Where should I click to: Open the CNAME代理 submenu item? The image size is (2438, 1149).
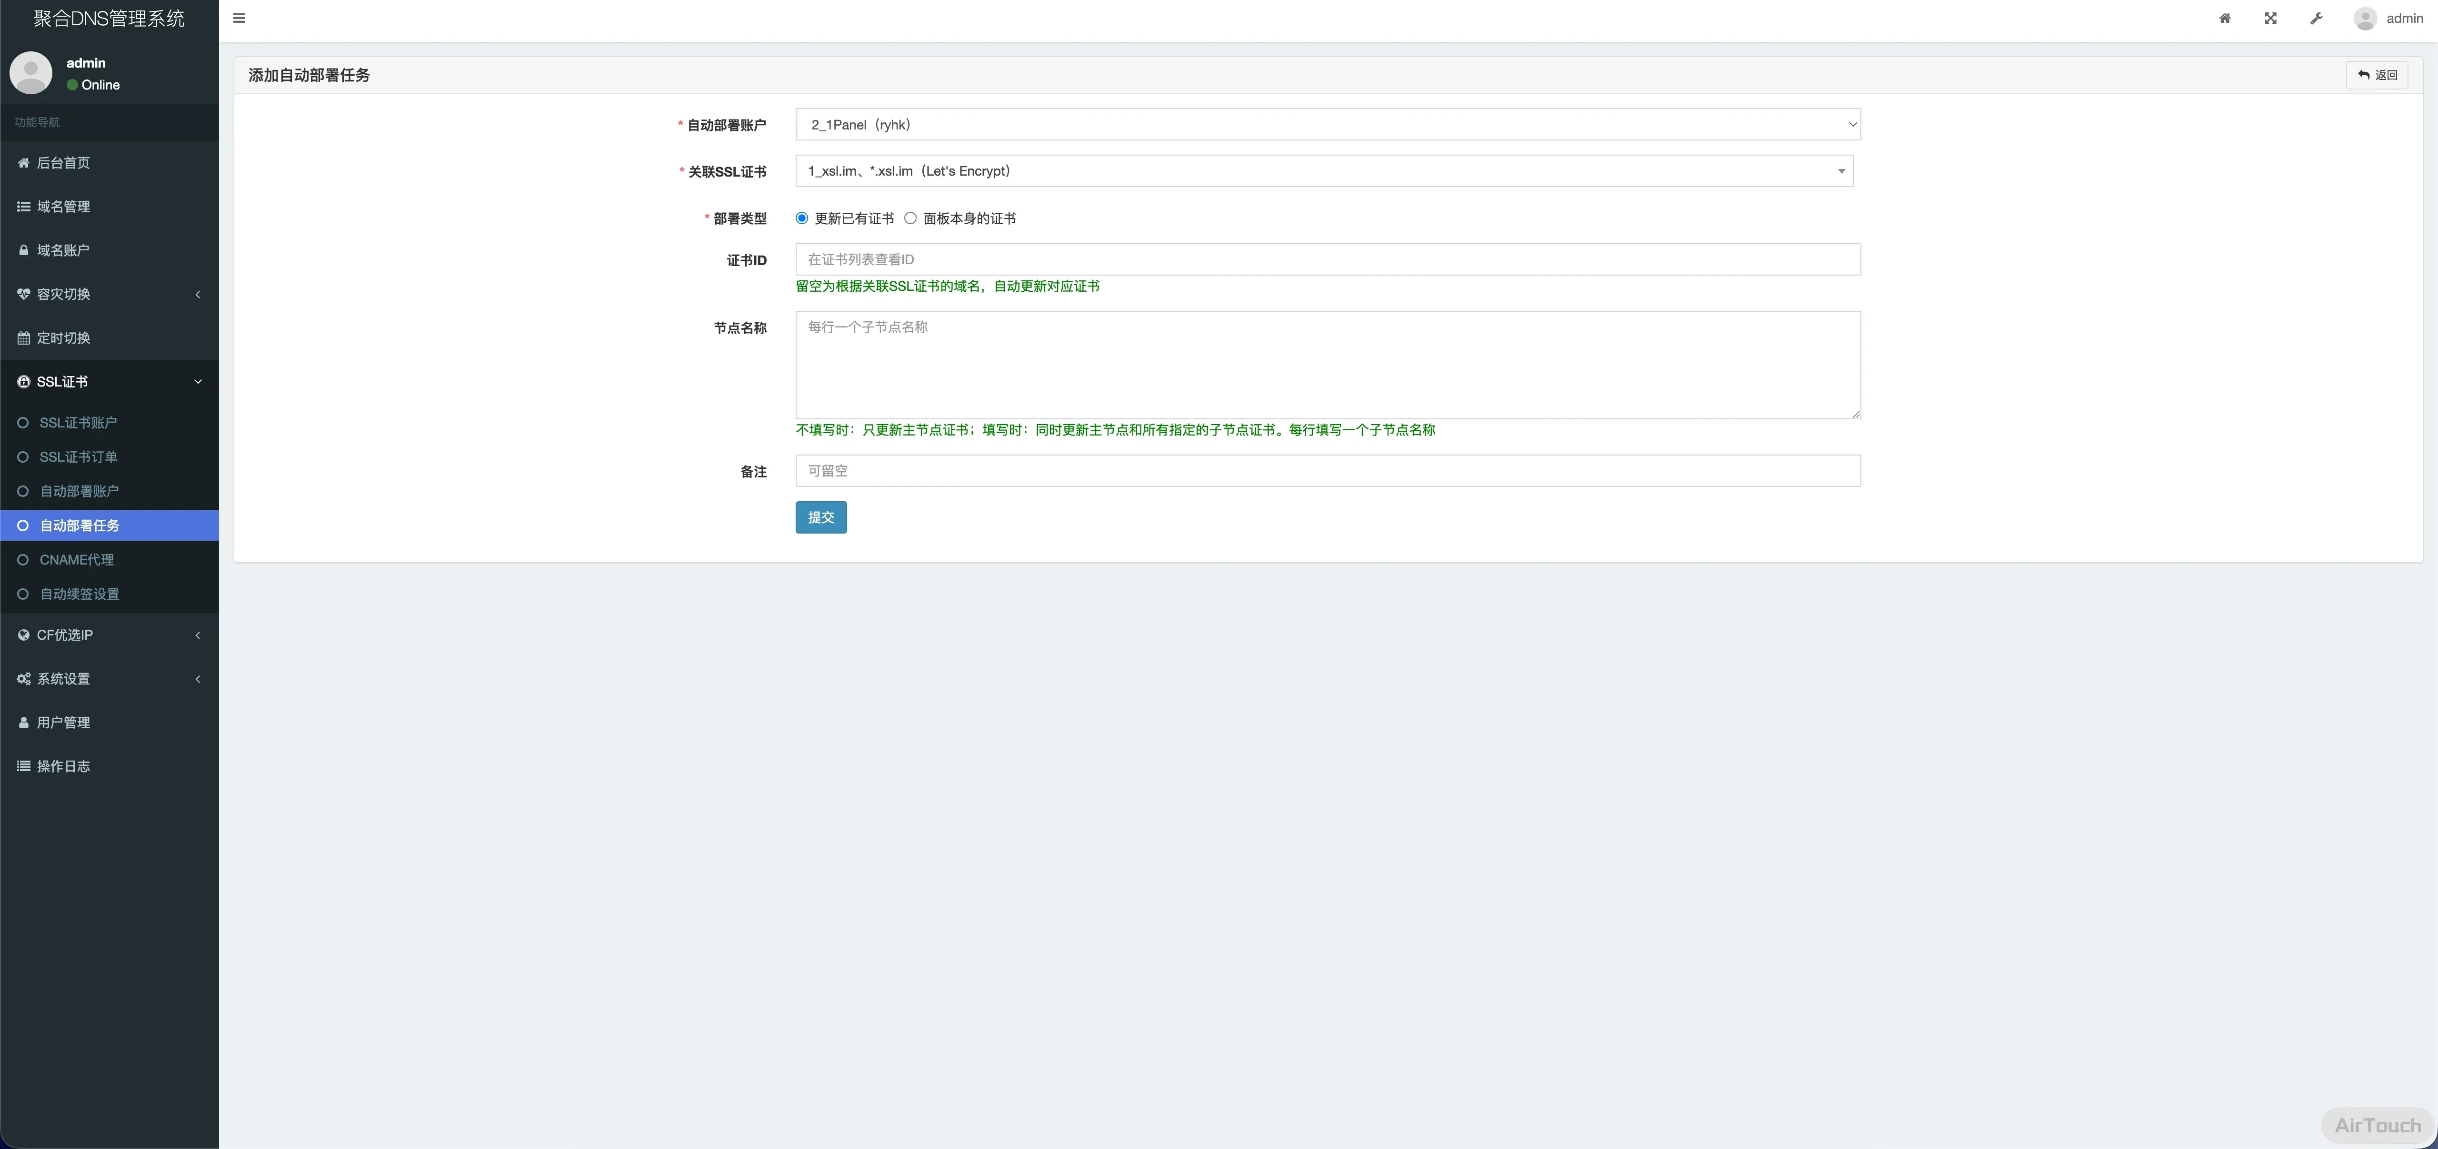coord(77,560)
